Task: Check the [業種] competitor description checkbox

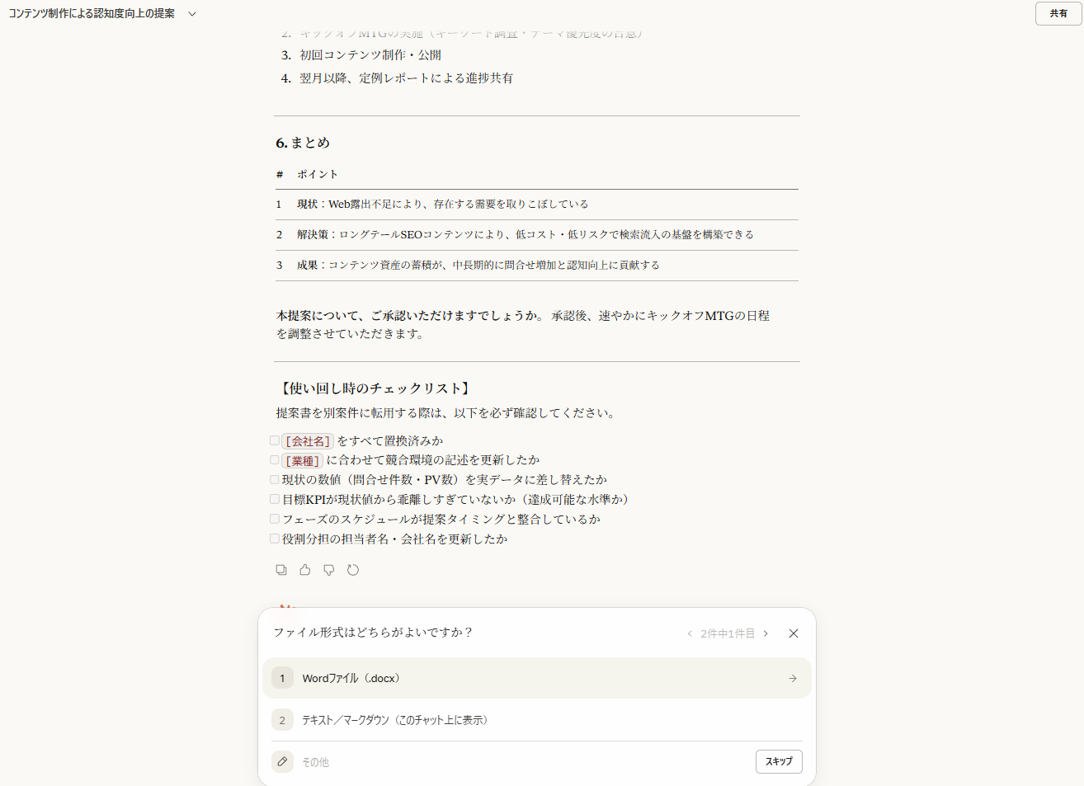Action: [274, 459]
